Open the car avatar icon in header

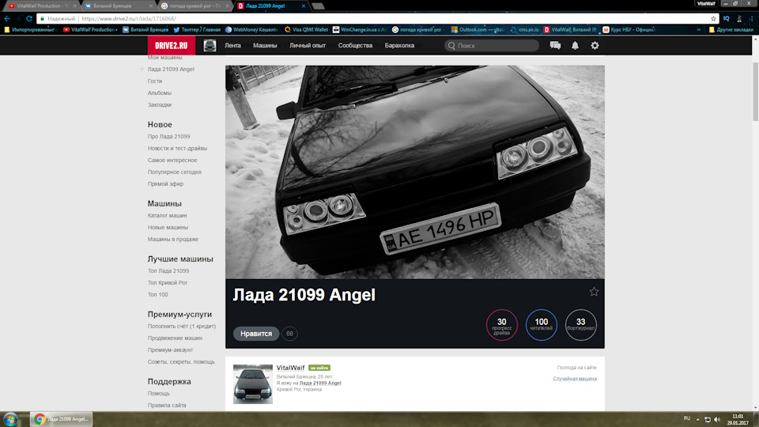point(210,46)
